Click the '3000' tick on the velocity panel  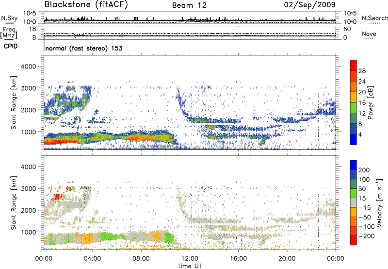[x=28, y=188]
